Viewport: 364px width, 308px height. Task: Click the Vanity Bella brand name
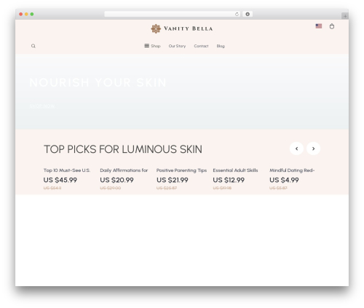click(x=189, y=28)
